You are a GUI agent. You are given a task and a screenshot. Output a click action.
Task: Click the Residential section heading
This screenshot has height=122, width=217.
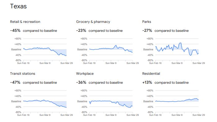tap(151, 74)
